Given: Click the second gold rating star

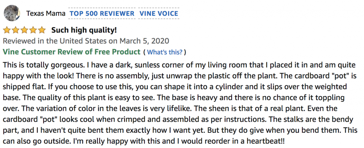Looking at the screenshot, I should click(16, 30).
